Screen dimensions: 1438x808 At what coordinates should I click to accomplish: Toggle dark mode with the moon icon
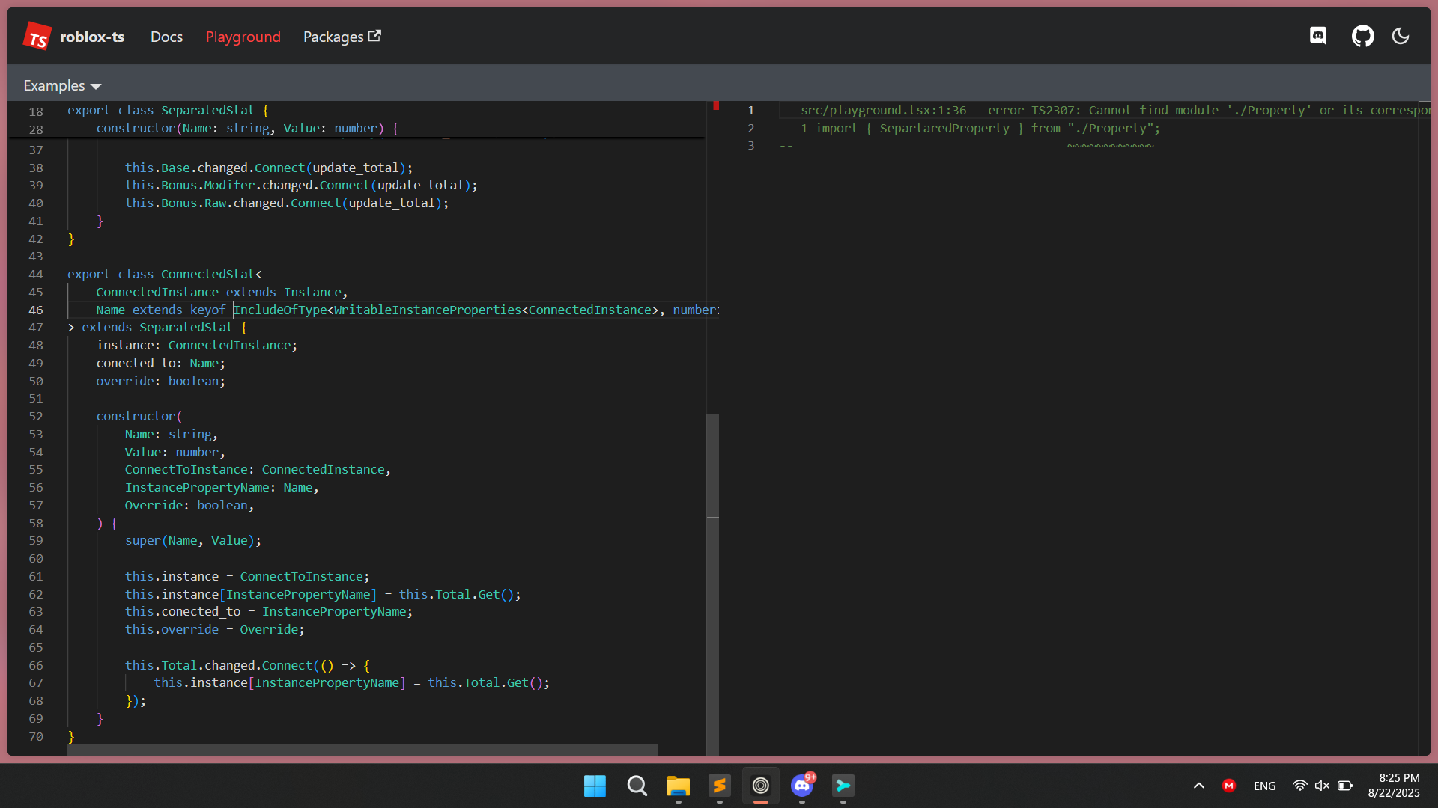click(1401, 36)
